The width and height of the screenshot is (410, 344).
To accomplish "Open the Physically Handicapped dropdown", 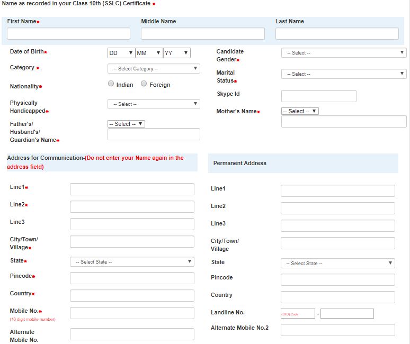I will click(x=154, y=104).
